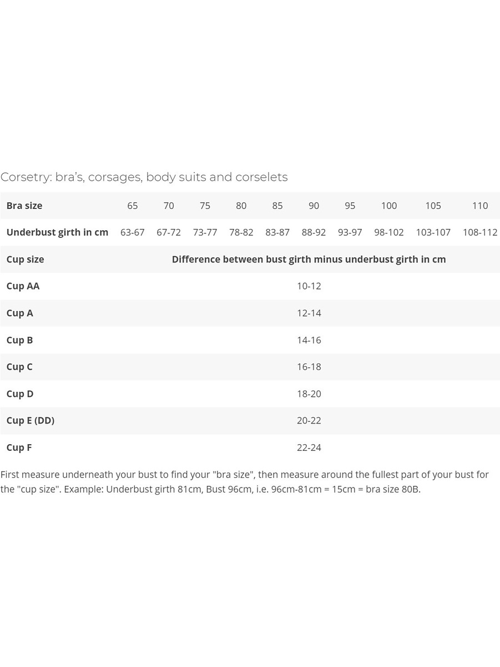The height and width of the screenshot is (667, 500).
Task: Click the Corsetry section heading
Action: tap(144, 177)
